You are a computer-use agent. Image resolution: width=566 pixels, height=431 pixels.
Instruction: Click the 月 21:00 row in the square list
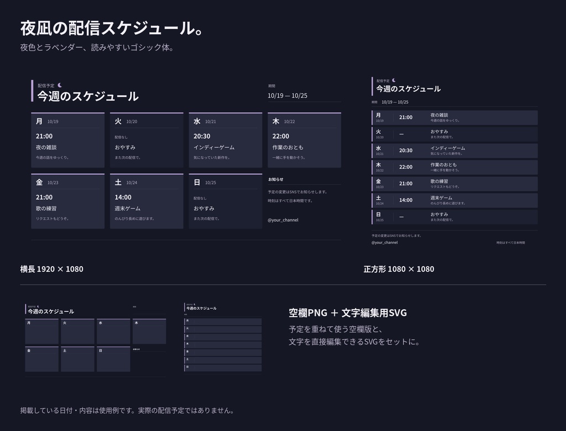(x=454, y=117)
